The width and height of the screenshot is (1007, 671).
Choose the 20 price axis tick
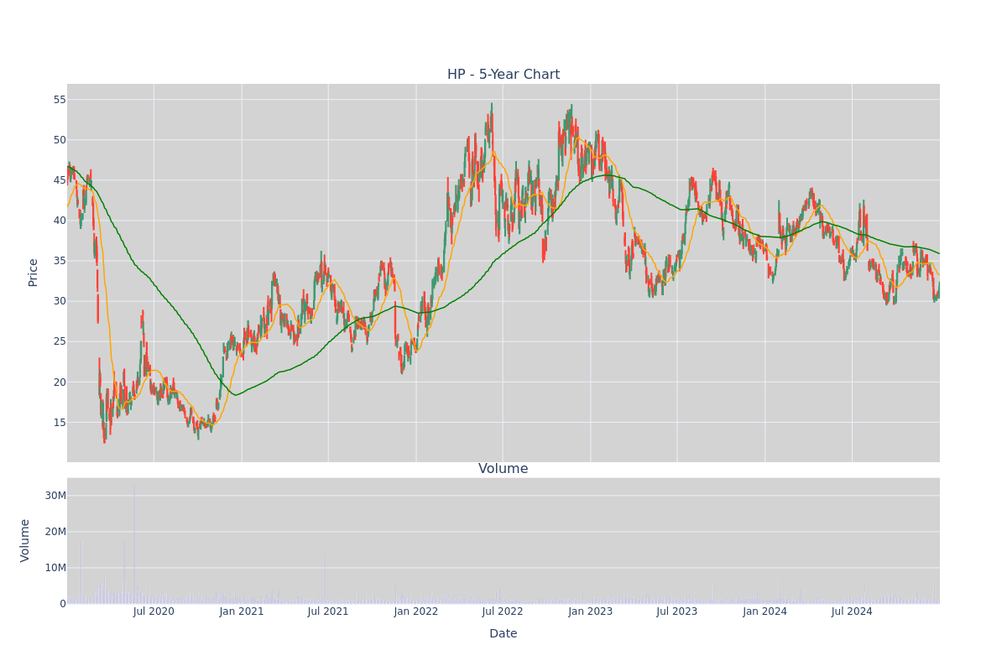coord(59,382)
